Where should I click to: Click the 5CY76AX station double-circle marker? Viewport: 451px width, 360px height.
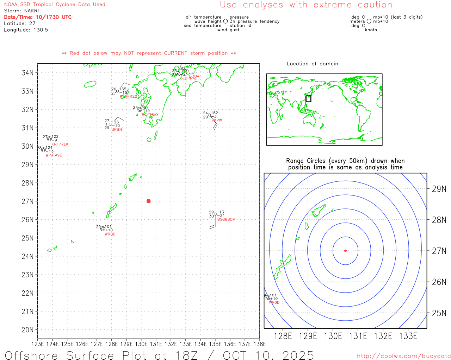[140, 109]
